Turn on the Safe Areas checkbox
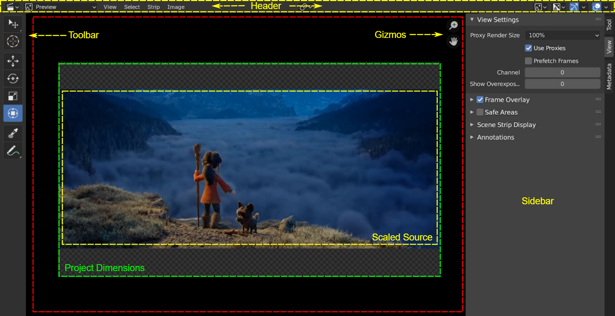This screenshot has width=615, height=316. pyautogui.click(x=480, y=112)
